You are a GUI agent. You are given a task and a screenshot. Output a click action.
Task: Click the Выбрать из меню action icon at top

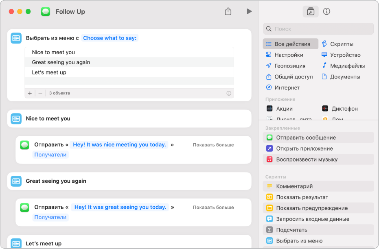[16, 38]
